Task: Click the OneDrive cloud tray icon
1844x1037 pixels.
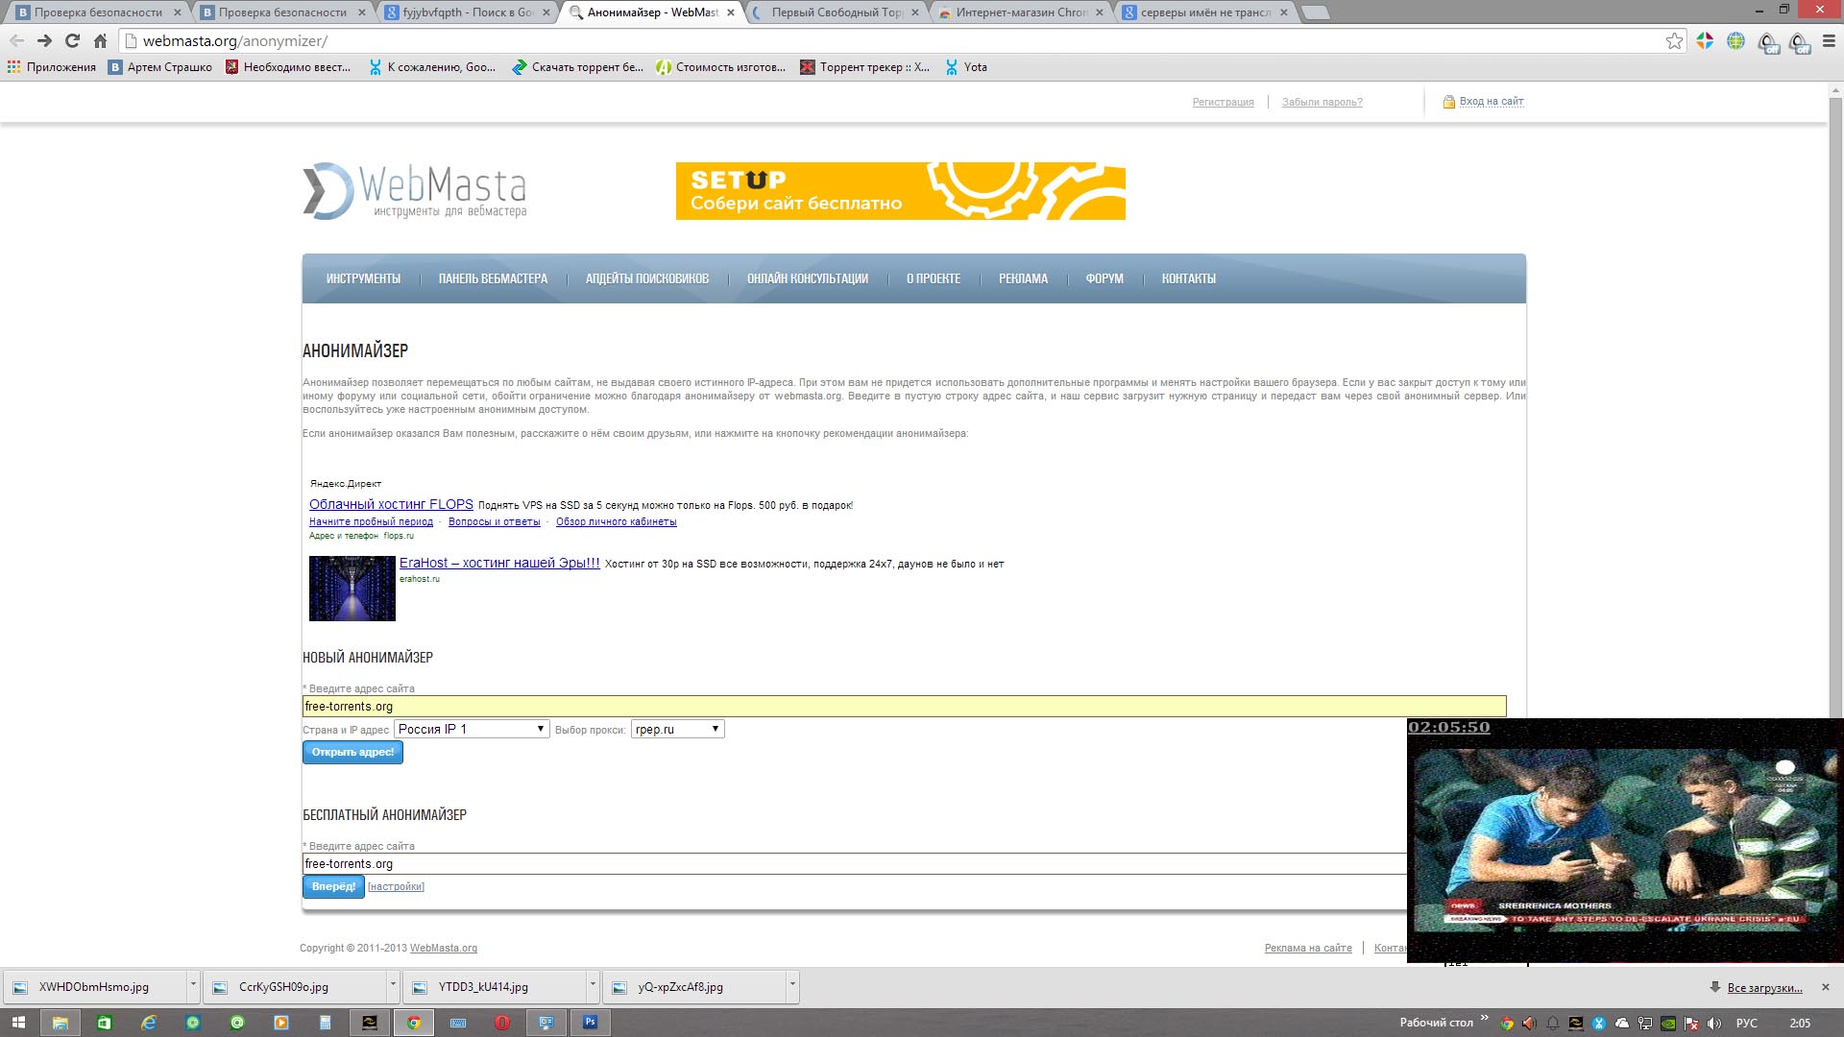Action: click(1622, 1023)
